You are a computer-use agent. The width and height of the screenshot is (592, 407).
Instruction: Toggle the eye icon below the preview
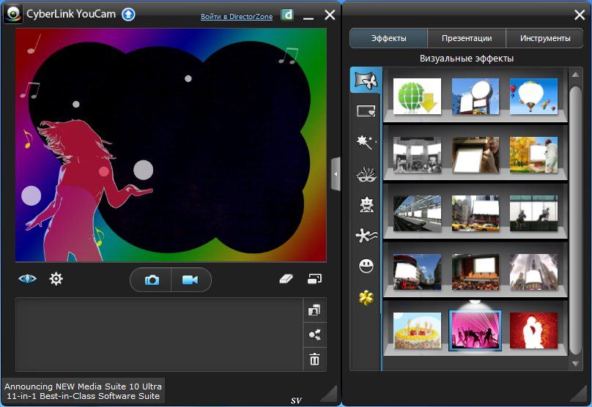click(x=27, y=279)
